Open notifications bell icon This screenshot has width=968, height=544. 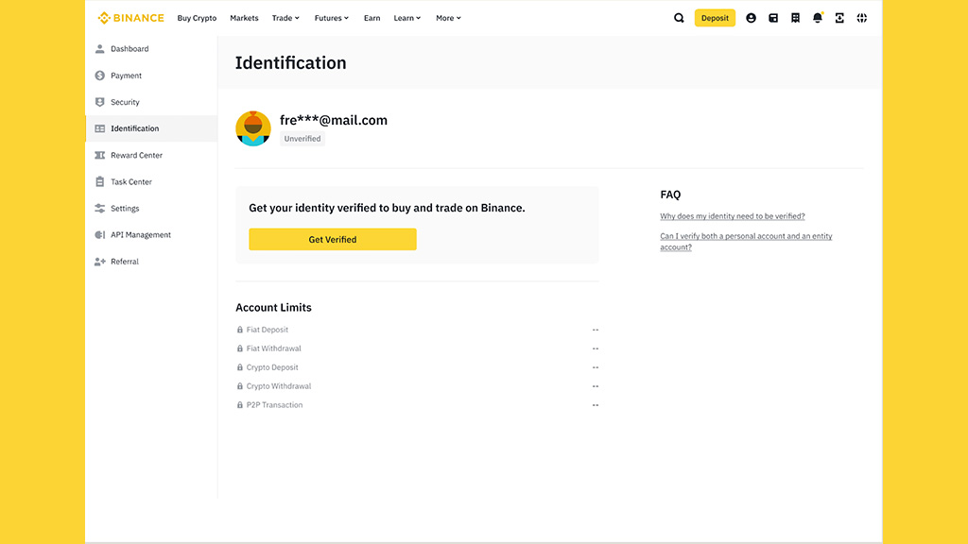(x=818, y=18)
